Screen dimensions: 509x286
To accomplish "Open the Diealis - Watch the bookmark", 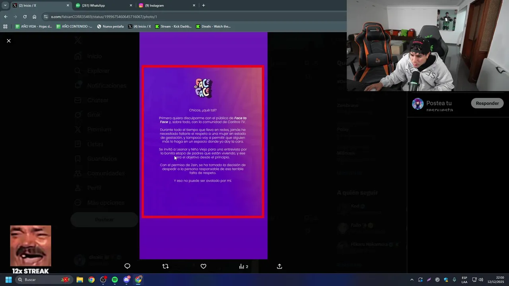I will 213,27.
